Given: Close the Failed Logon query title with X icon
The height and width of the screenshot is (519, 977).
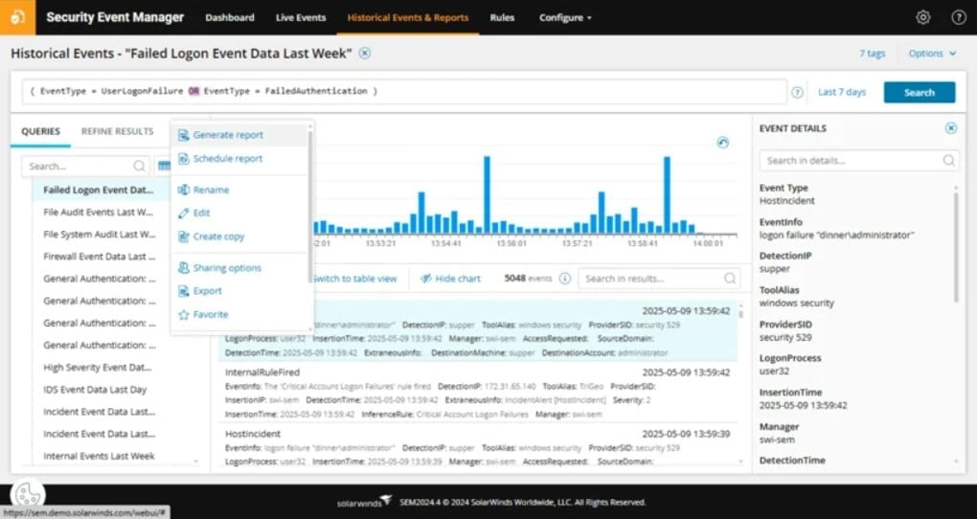Looking at the screenshot, I should click(x=365, y=53).
